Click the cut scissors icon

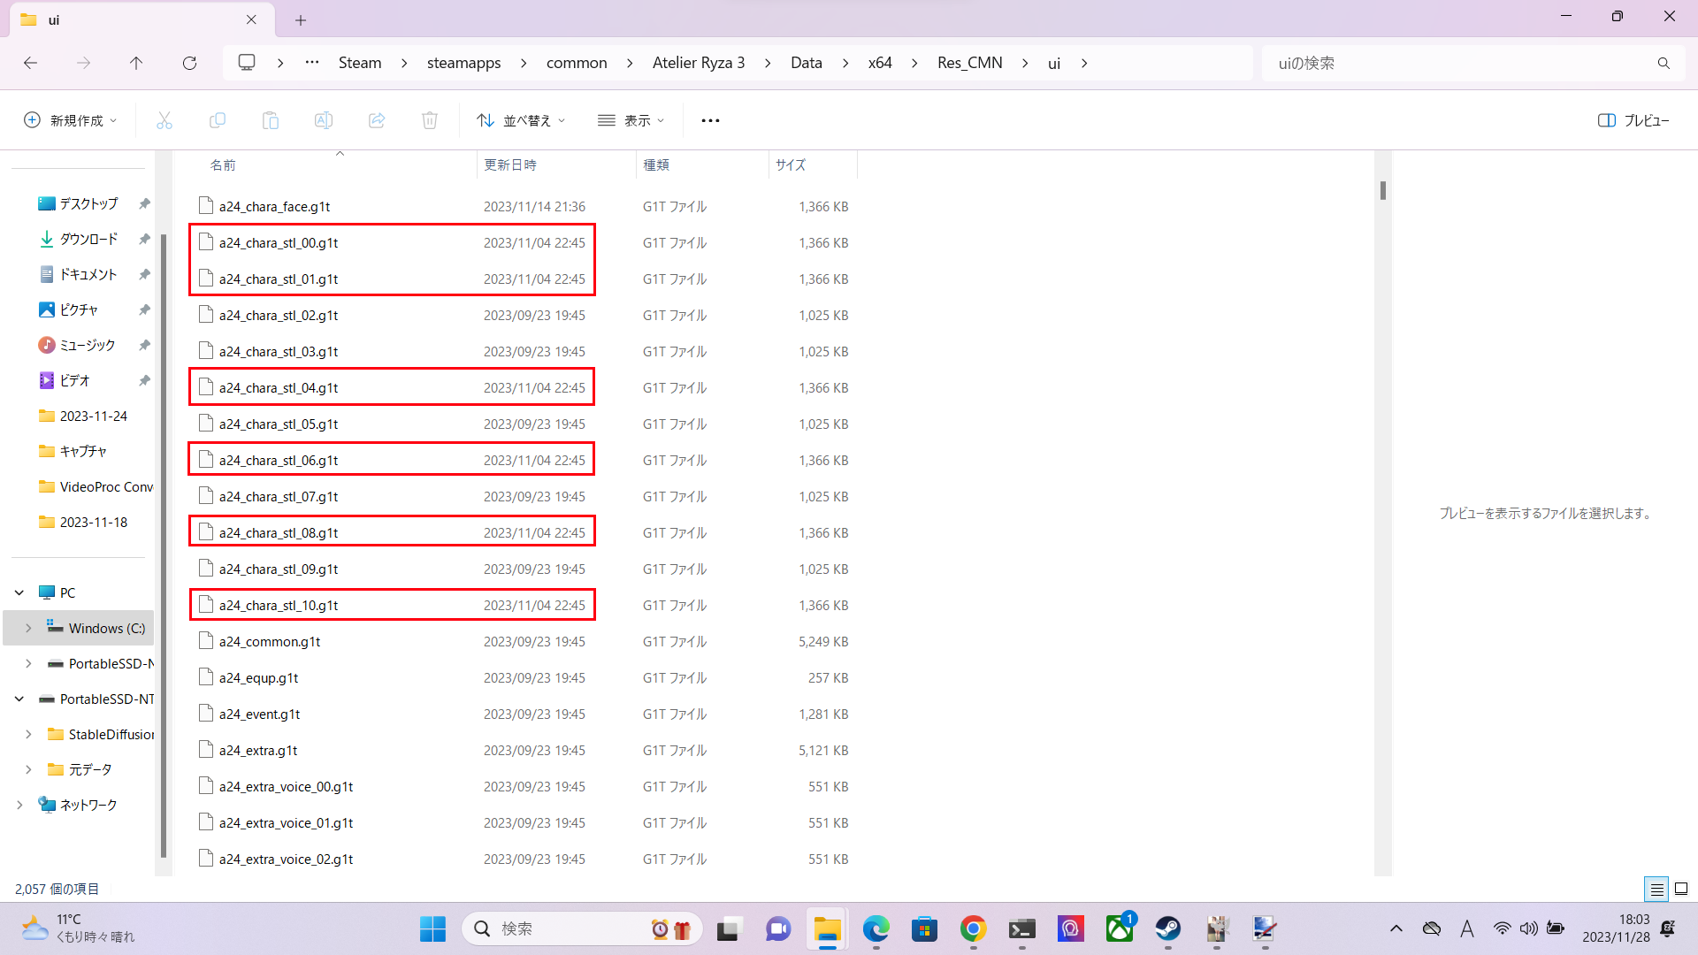tap(164, 120)
